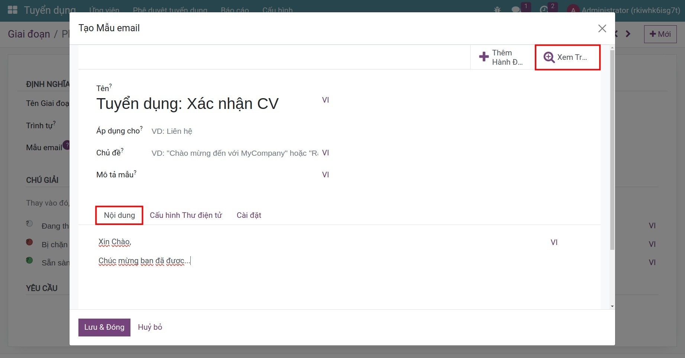The height and width of the screenshot is (358, 685).
Task: Open the chat messages icon
Action: (x=516, y=10)
